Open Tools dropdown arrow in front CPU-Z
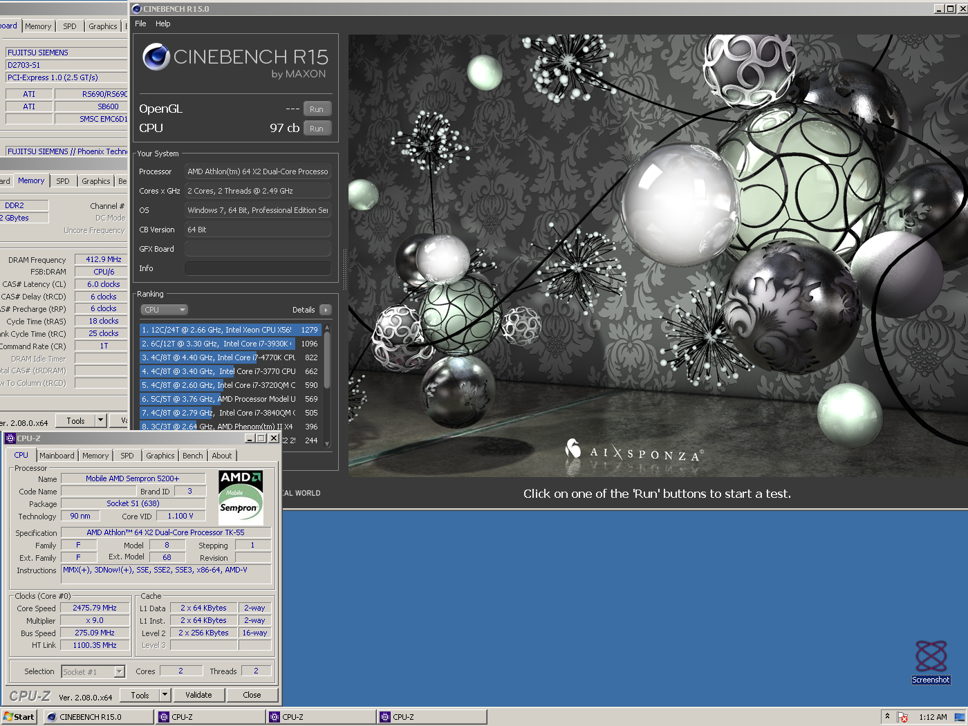Screen dimensions: 968x726 pyautogui.click(x=165, y=695)
